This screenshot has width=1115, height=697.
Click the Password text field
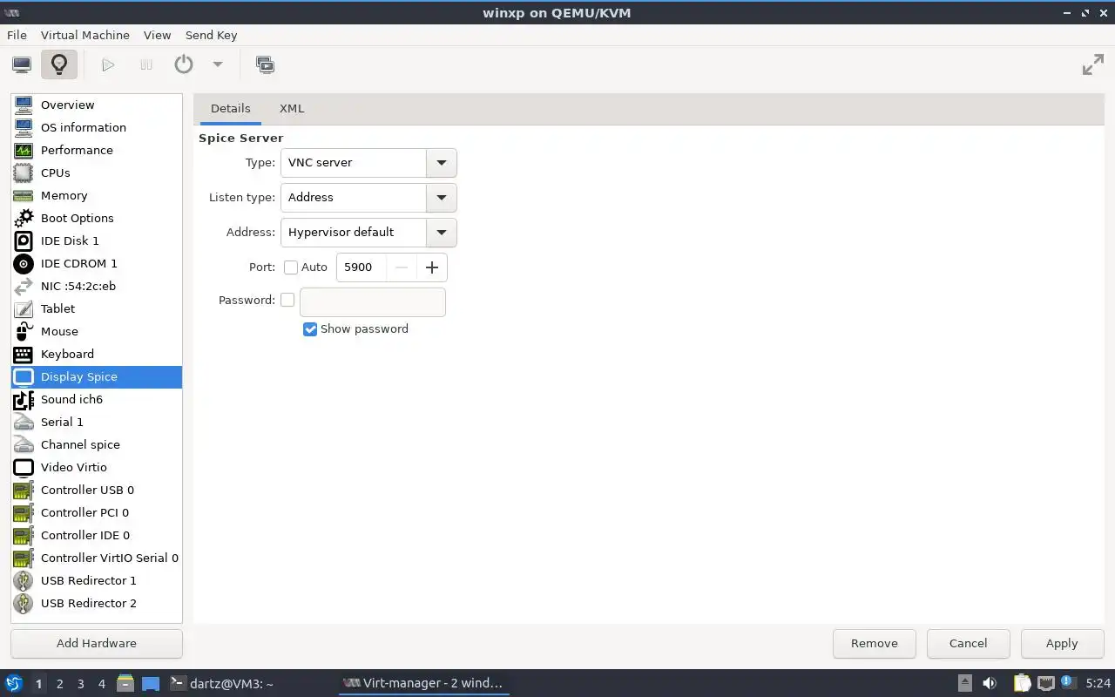(x=373, y=302)
